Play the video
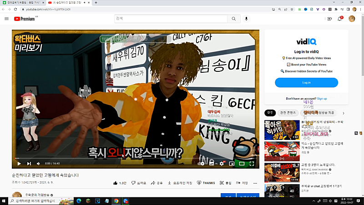 tap(19, 164)
